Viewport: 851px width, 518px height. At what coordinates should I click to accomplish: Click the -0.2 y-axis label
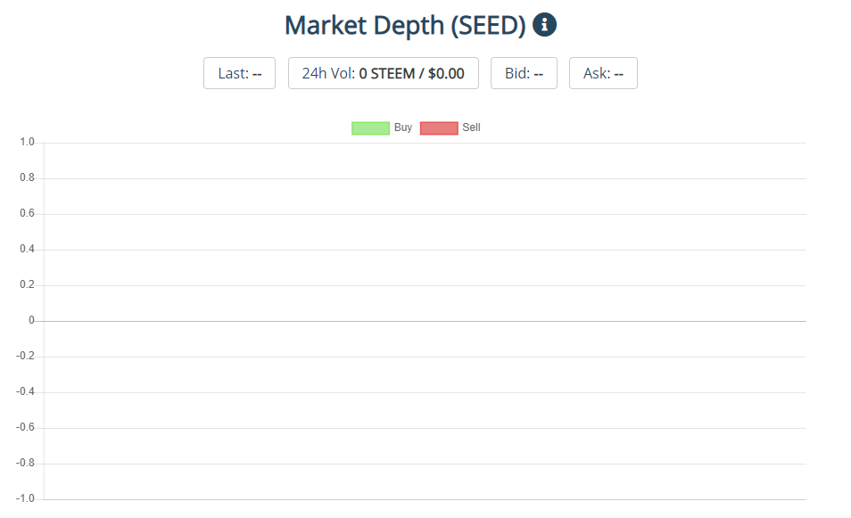coord(25,356)
